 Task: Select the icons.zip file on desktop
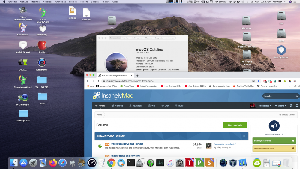pos(72,11)
